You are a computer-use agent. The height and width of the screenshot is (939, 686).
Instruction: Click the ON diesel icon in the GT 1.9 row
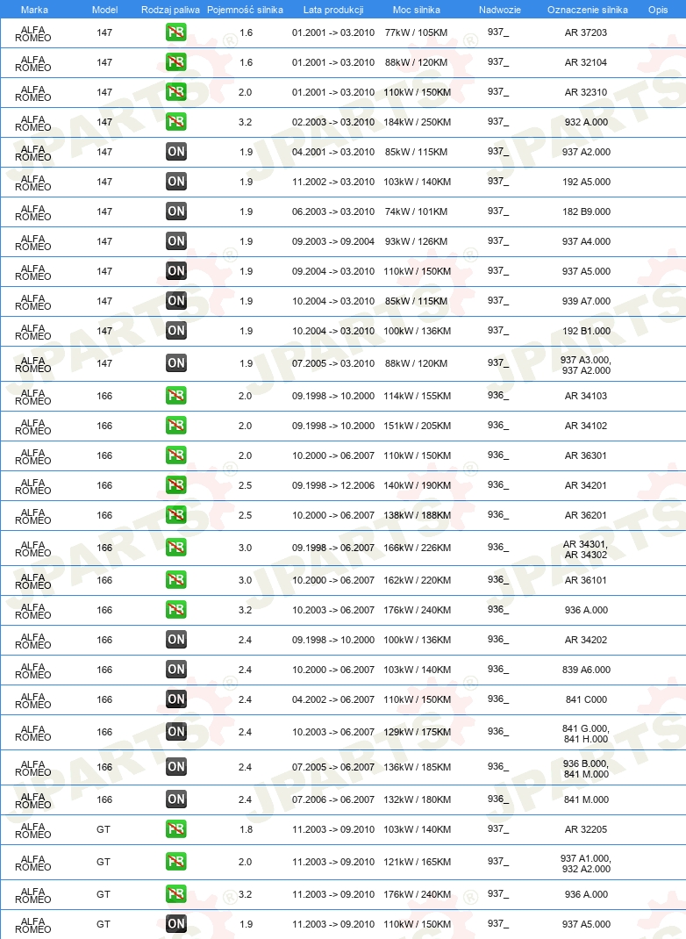176,924
